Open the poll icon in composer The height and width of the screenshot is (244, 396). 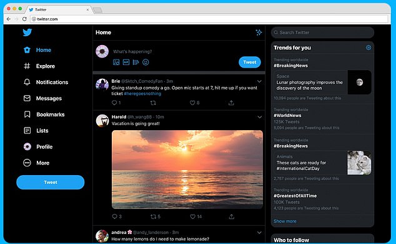(136, 62)
